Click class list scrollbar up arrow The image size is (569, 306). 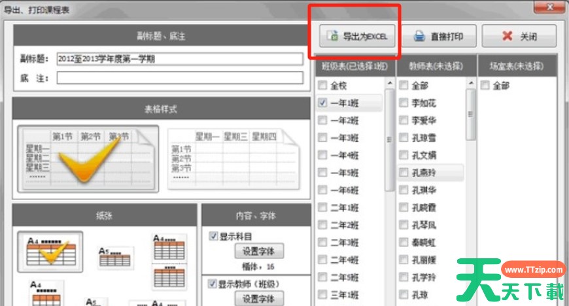[389, 83]
